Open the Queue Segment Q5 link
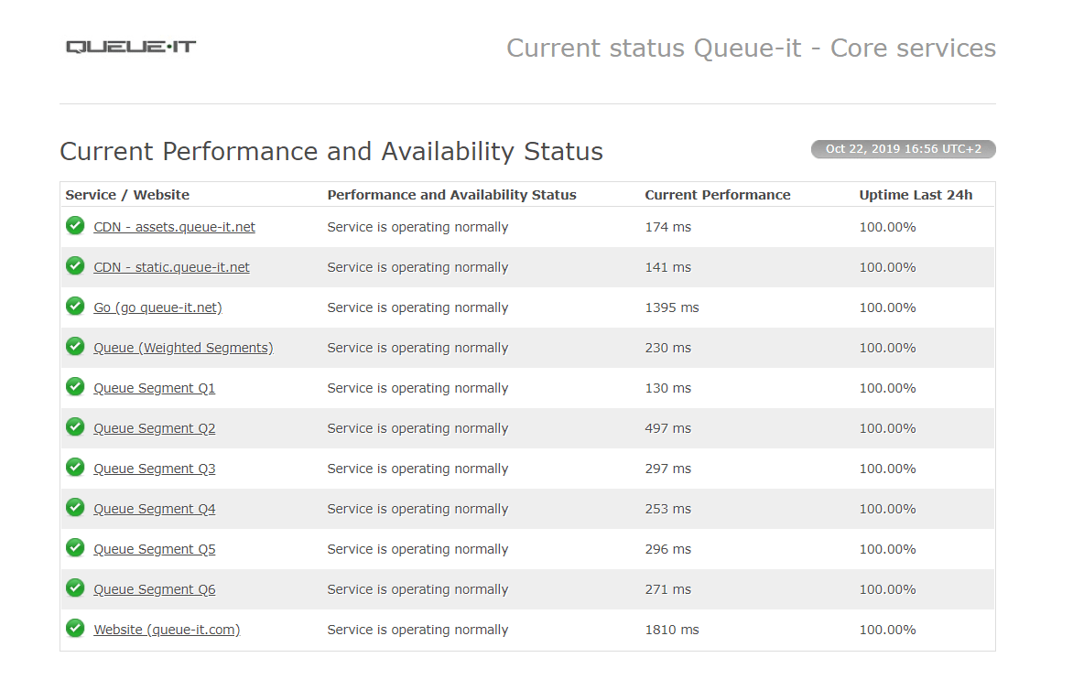This screenshot has height=690, width=1073. pyautogui.click(x=155, y=550)
